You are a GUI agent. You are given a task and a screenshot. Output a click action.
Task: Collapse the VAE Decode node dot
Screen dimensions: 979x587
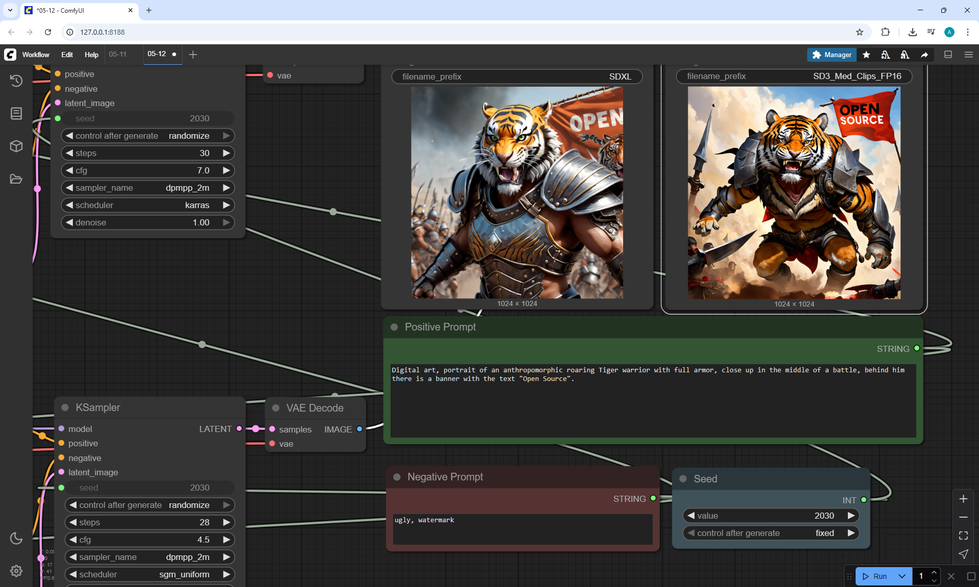click(x=276, y=408)
